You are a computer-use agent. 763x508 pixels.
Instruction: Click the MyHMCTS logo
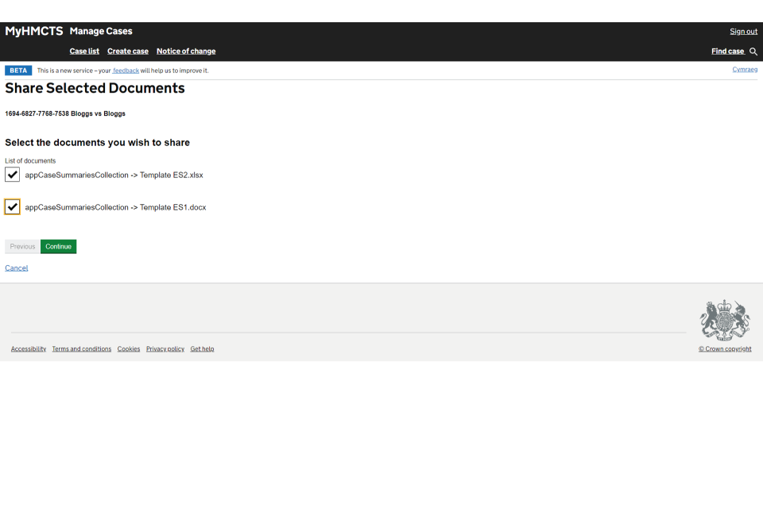pyautogui.click(x=34, y=31)
